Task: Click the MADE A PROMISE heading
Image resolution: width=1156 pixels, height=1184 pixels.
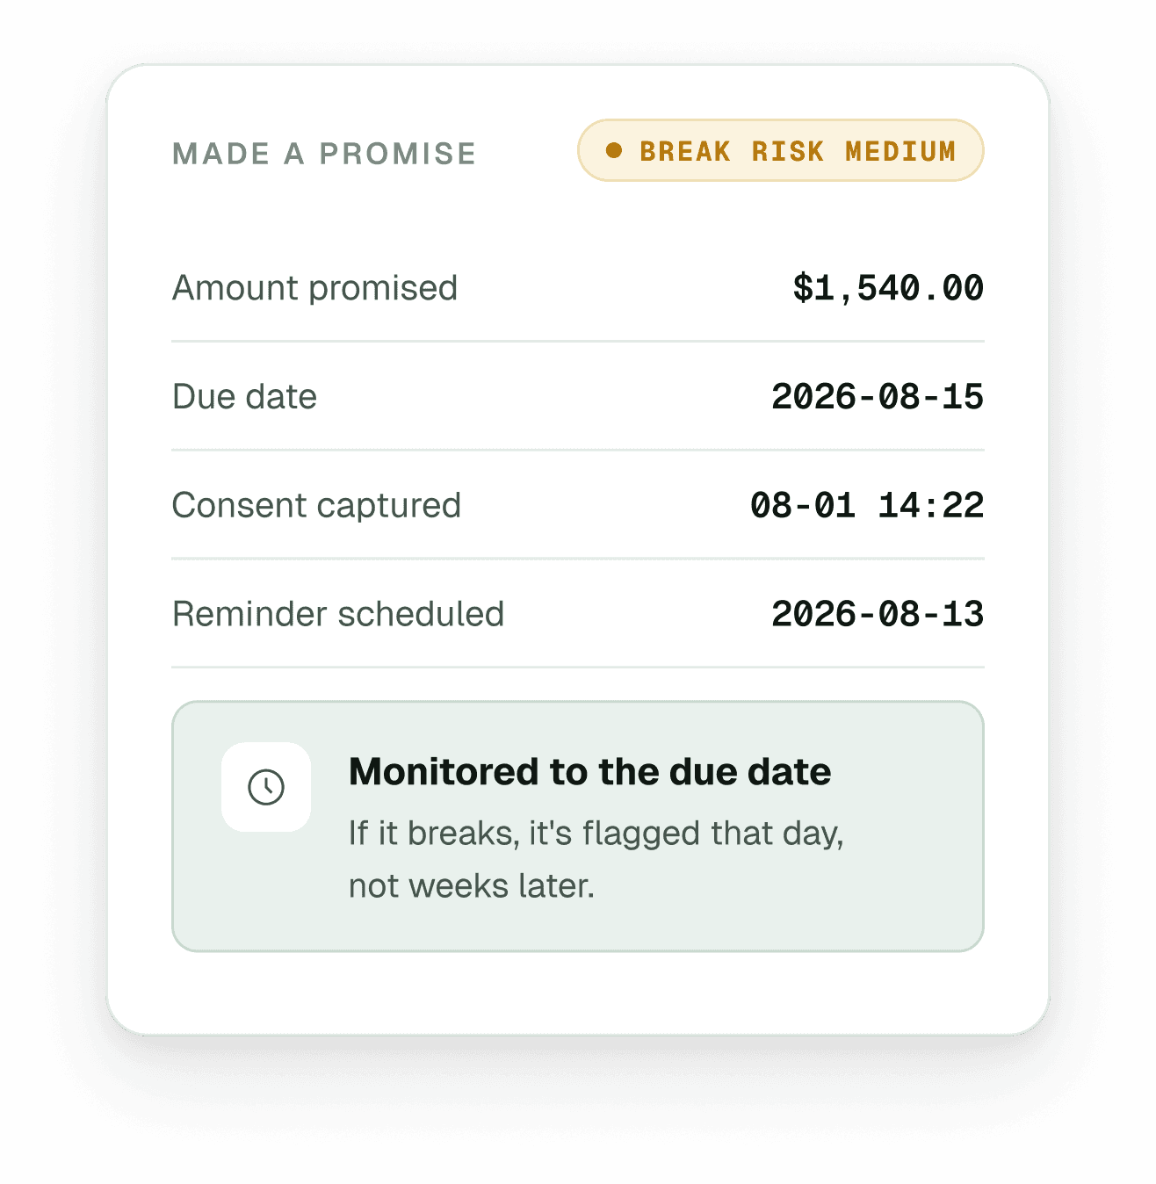Action: click(x=324, y=154)
